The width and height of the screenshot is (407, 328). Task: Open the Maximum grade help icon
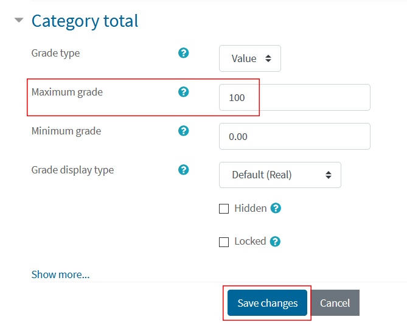click(183, 92)
